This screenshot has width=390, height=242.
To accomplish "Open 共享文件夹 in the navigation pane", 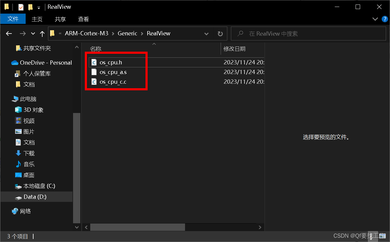I will [37, 48].
